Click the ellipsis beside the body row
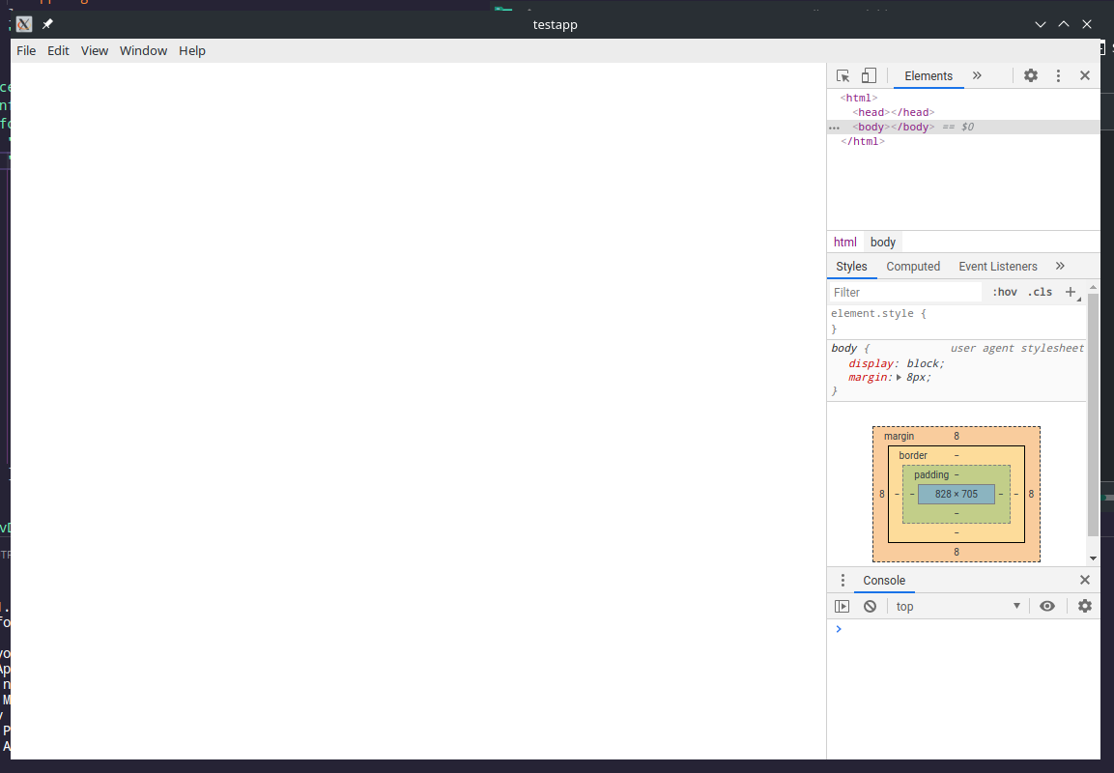 (835, 128)
